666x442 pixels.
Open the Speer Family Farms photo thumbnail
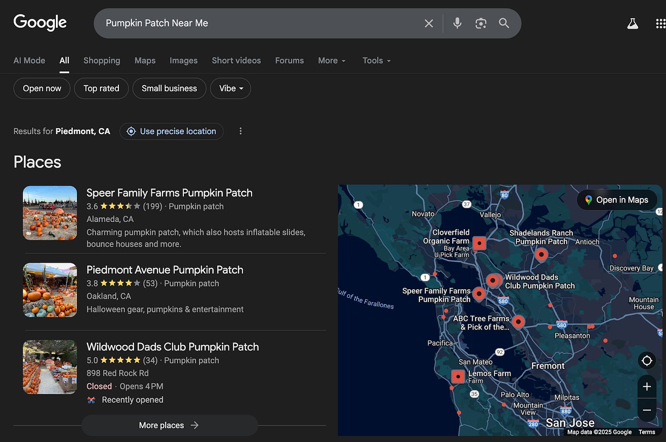coord(50,213)
